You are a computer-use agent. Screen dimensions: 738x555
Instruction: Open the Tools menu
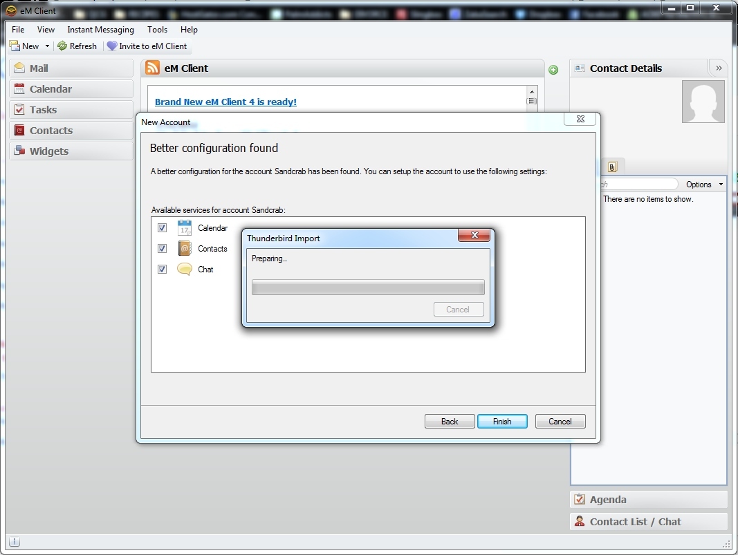pyautogui.click(x=157, y=30)
